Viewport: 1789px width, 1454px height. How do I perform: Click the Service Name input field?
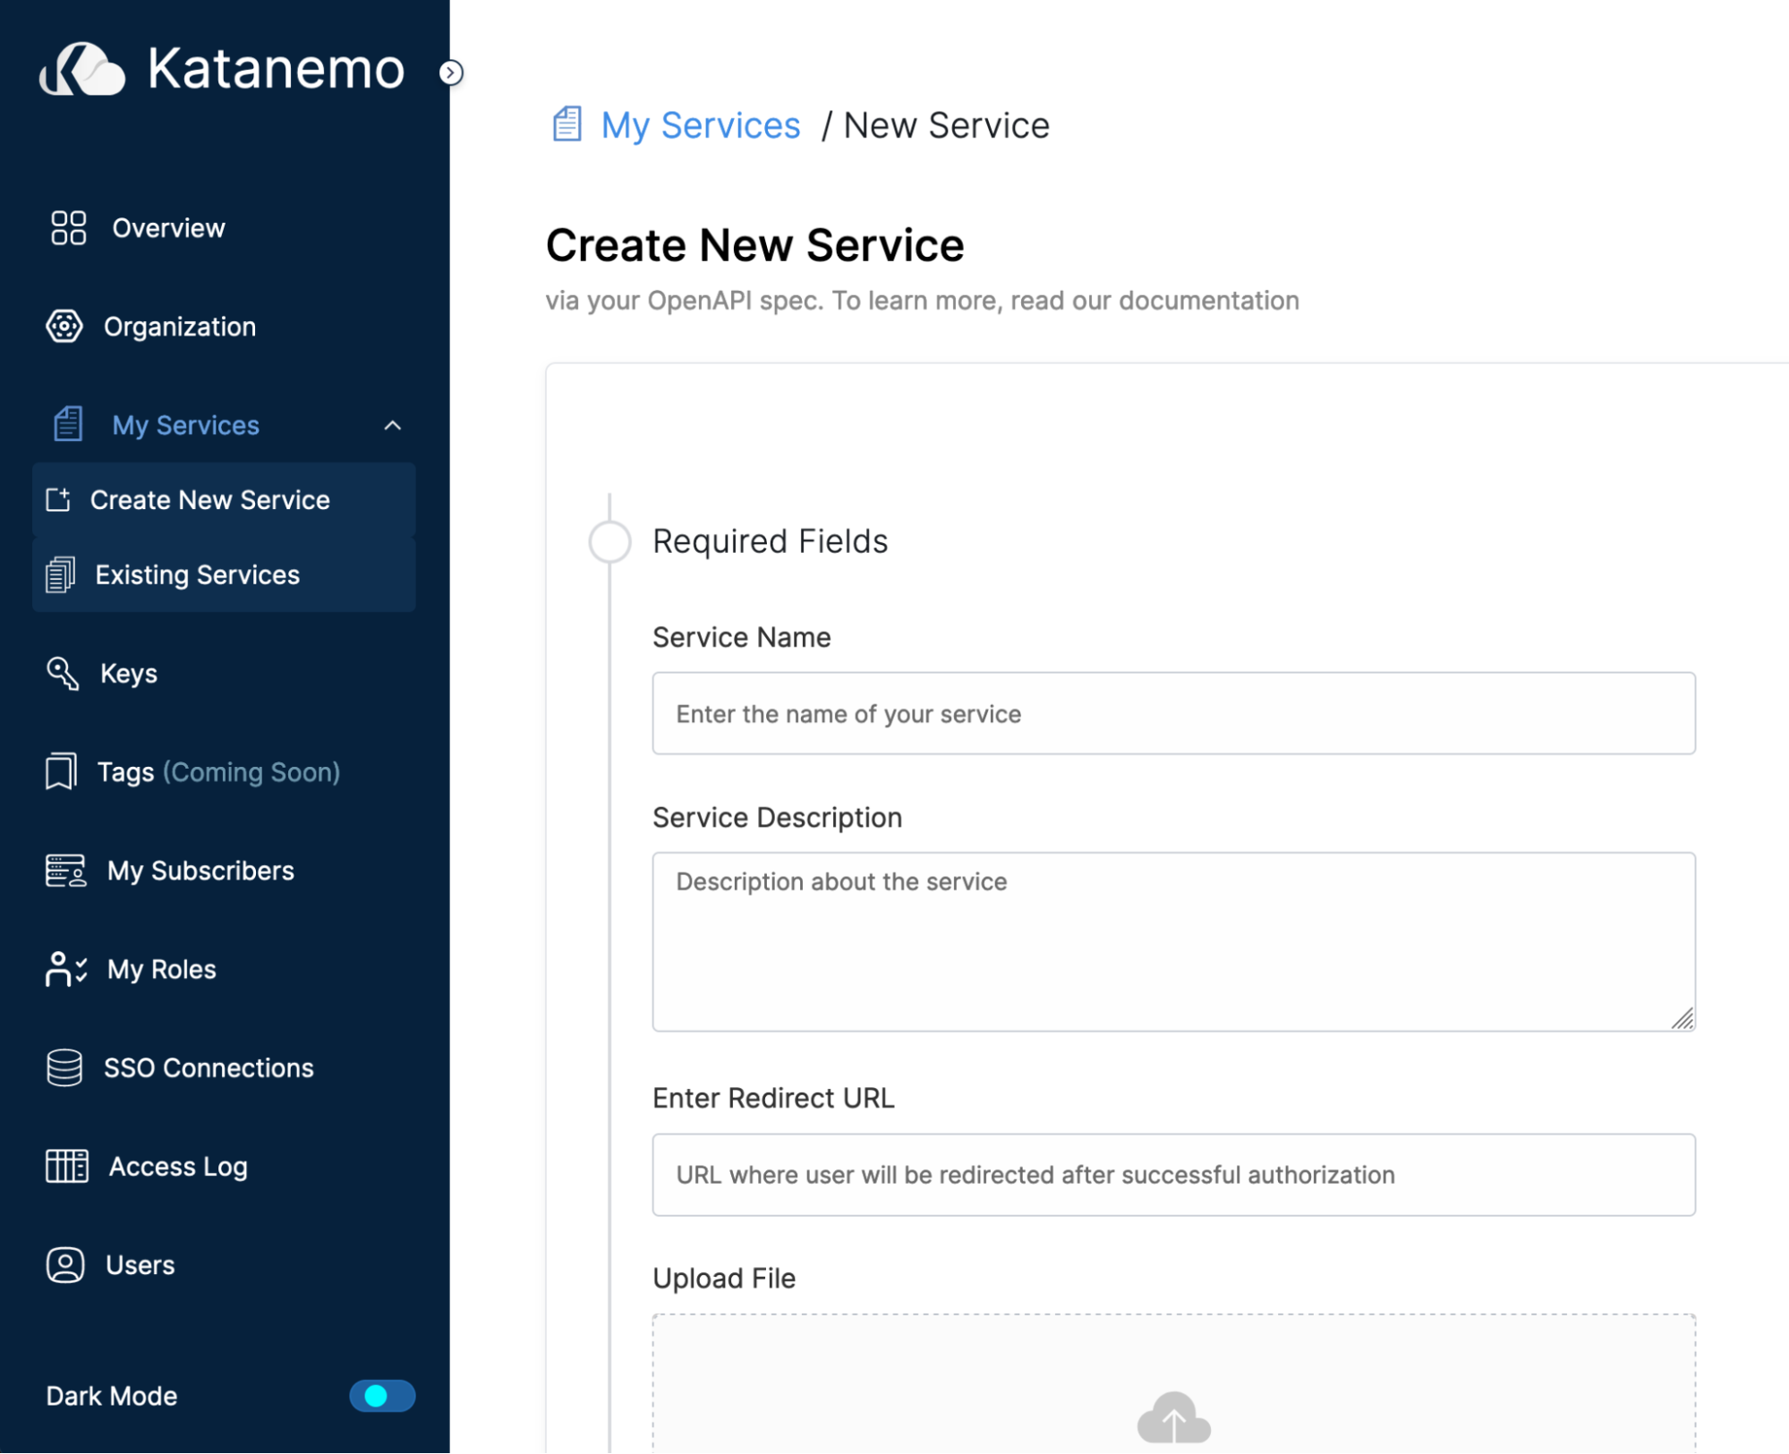point(1175,712)
